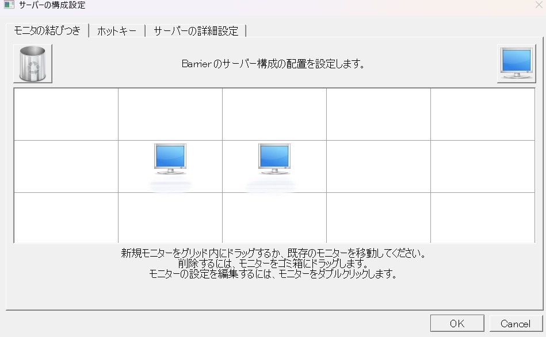Select the left monitor in the grid
This screenshot has height=337, width=546.
point(170,159)
